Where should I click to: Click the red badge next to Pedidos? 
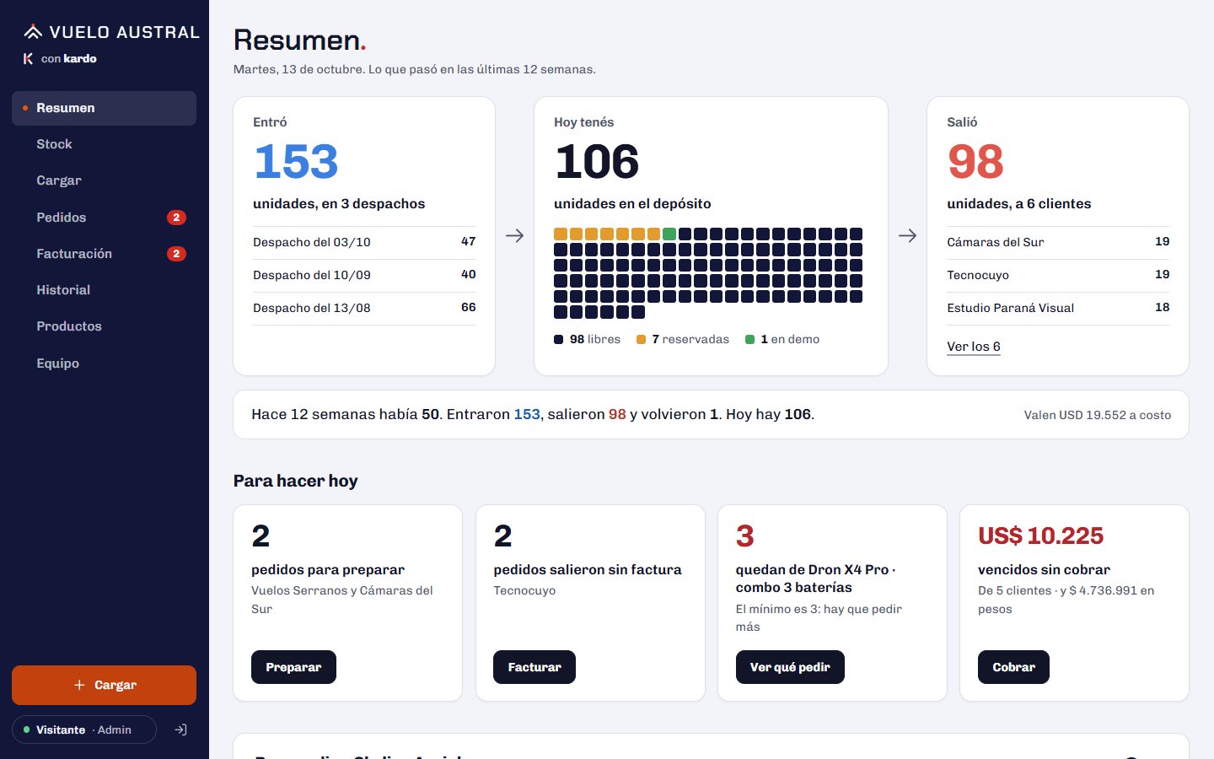176,218
